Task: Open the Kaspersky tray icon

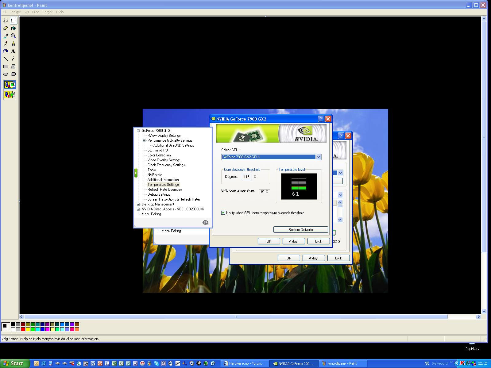Action: 462,363
